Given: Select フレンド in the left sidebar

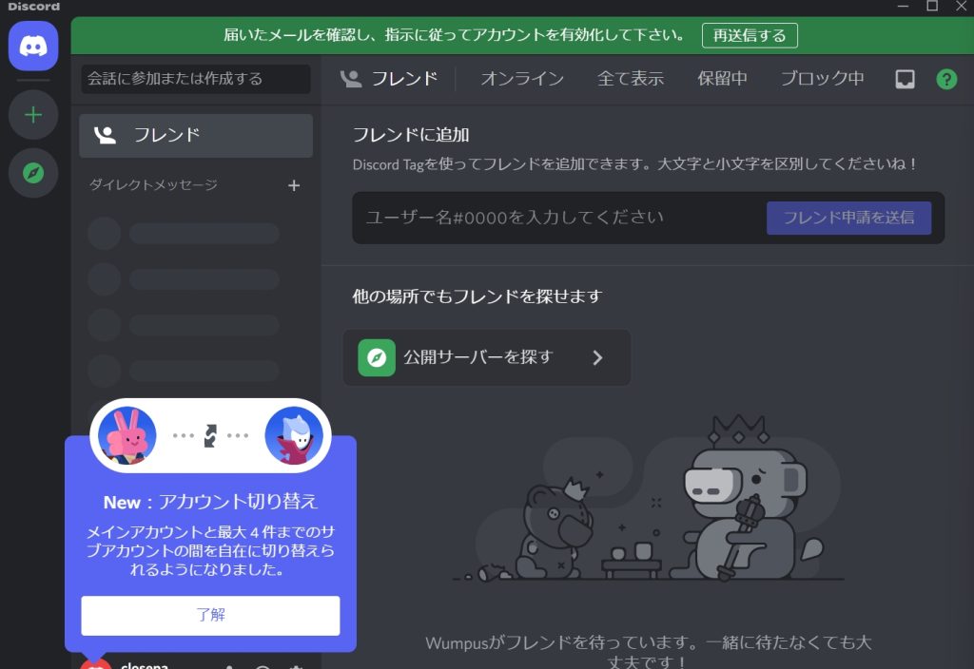Looking at the screenshot, I should coord(196,135).
